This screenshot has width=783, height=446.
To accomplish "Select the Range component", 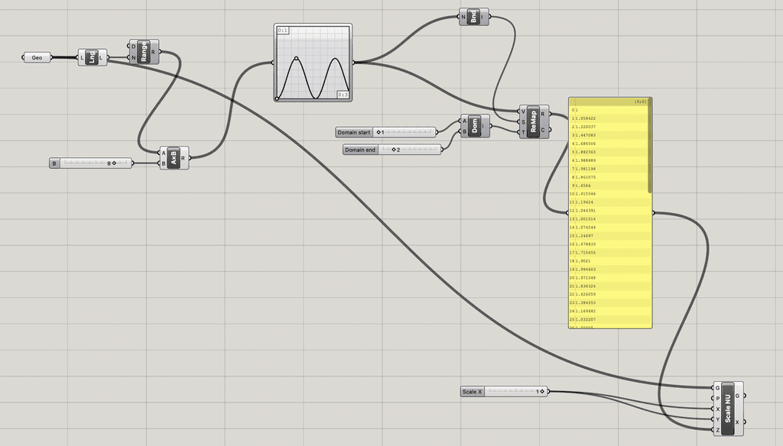I will point(144,52).
